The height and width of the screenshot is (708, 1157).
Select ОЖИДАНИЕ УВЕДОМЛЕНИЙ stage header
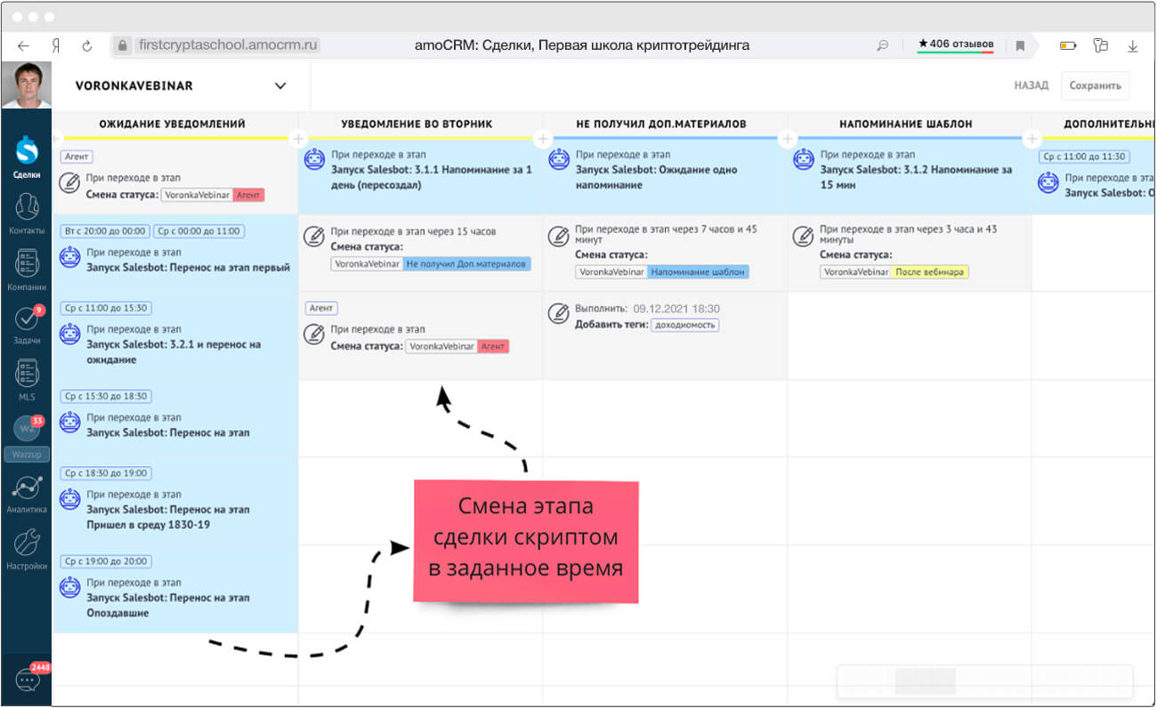pos(173,124)
